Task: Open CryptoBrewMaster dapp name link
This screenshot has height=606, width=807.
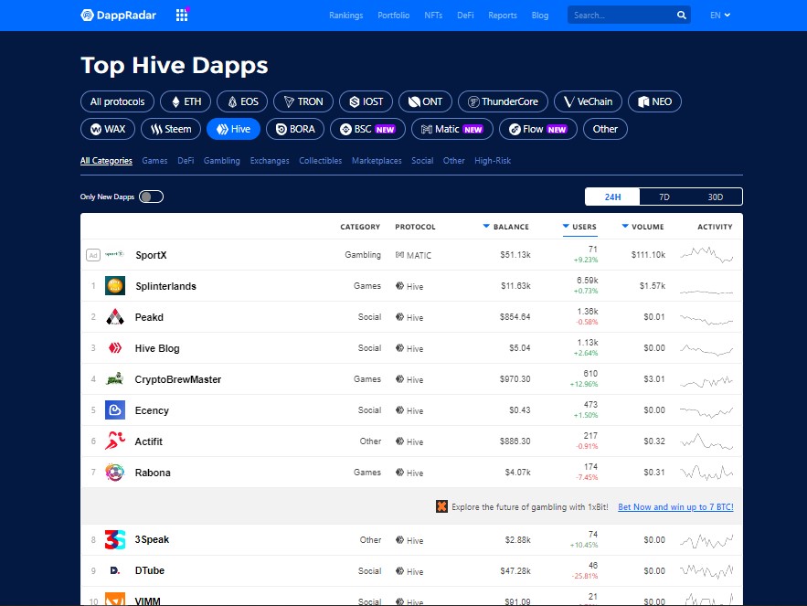Action: pyautogui.click(x=177, y=379)
